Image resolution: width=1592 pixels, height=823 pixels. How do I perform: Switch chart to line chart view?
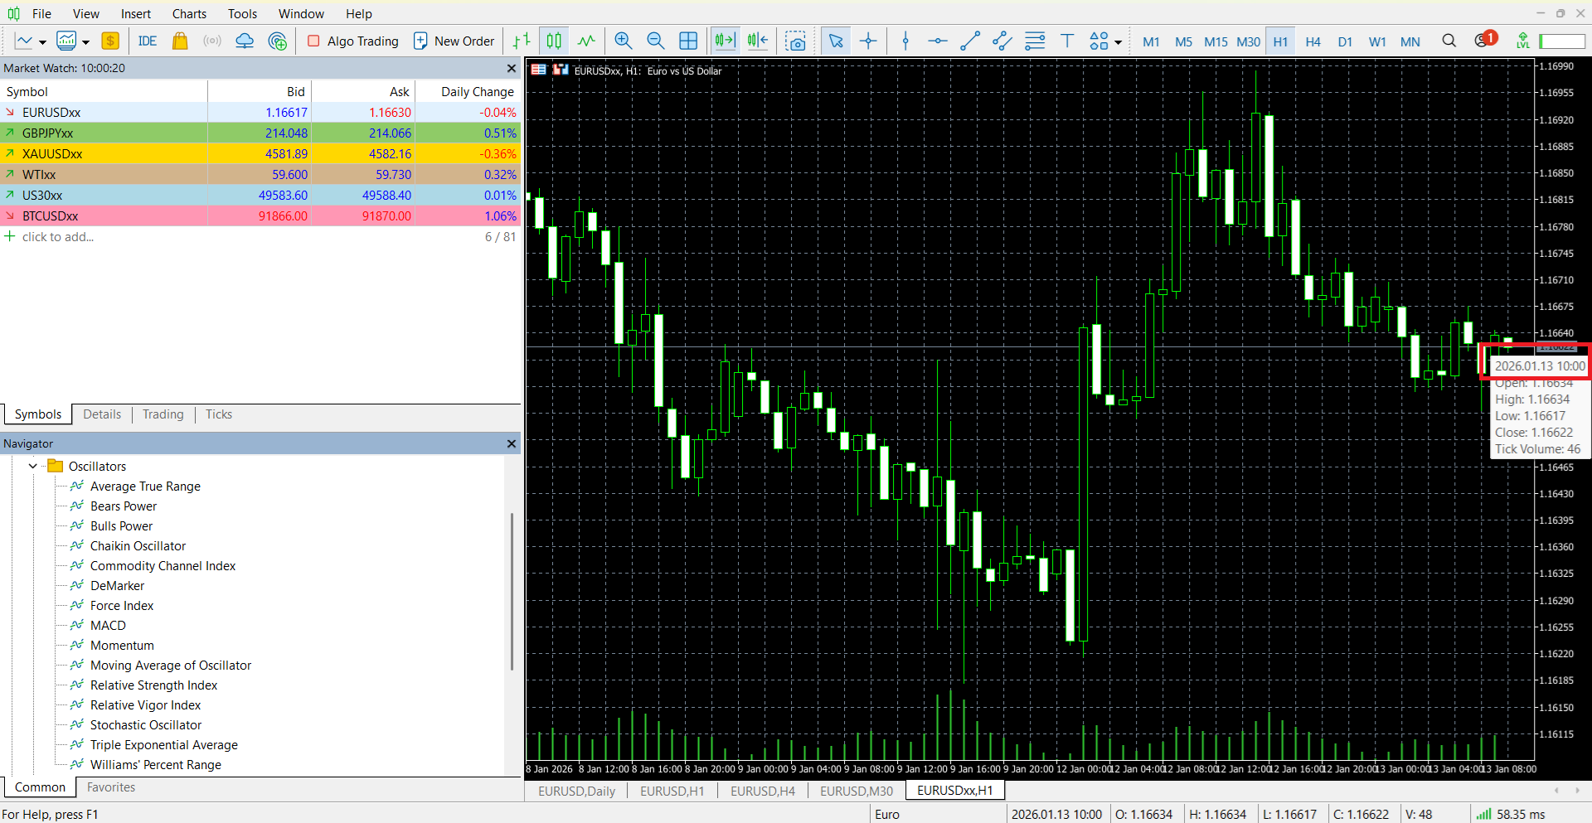tap(586, 41)
